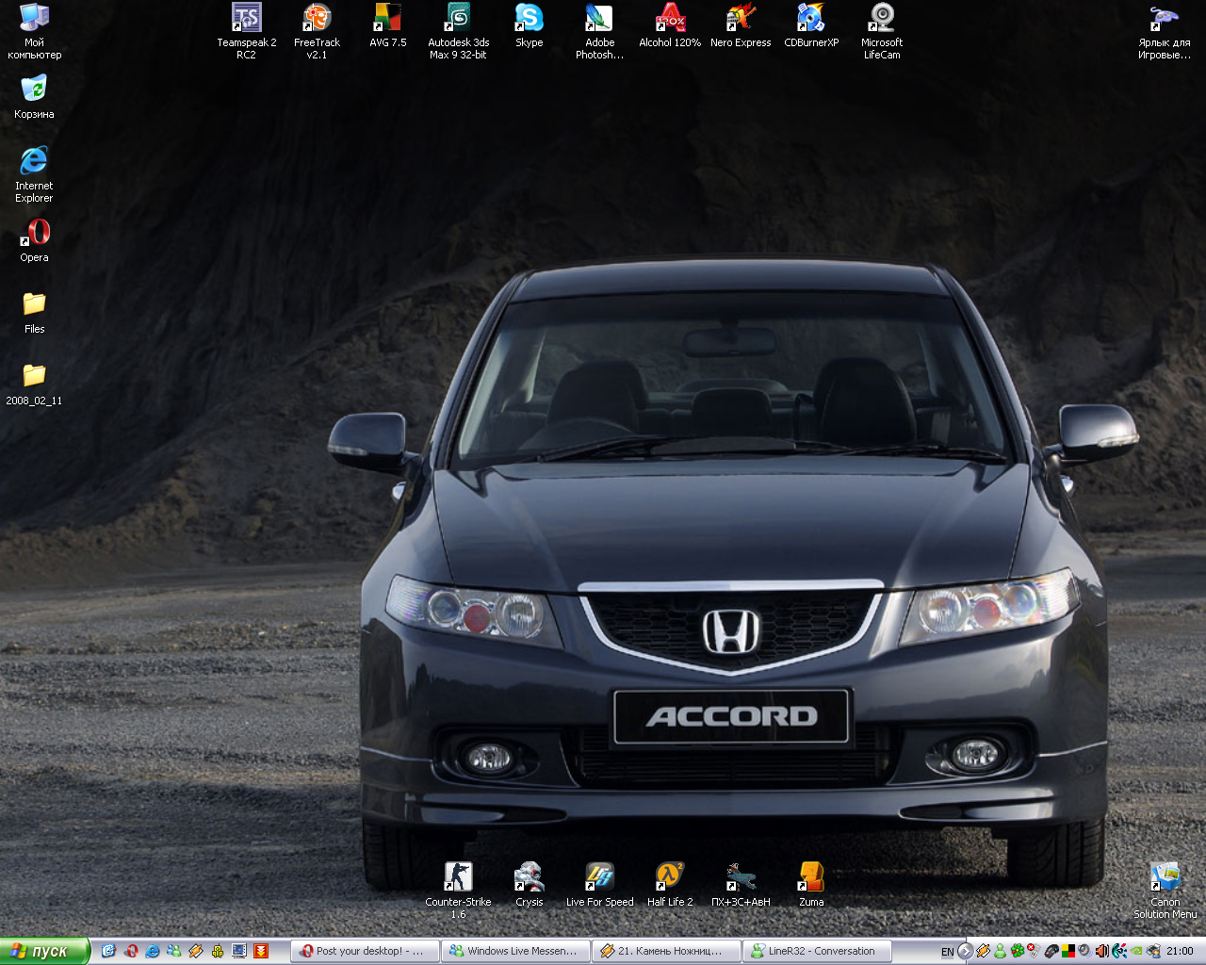Viewport: 1206px width, 965px height.
Task: Select the Canon Solution Menu shortcut
Action: click(x=1165, y=891)
